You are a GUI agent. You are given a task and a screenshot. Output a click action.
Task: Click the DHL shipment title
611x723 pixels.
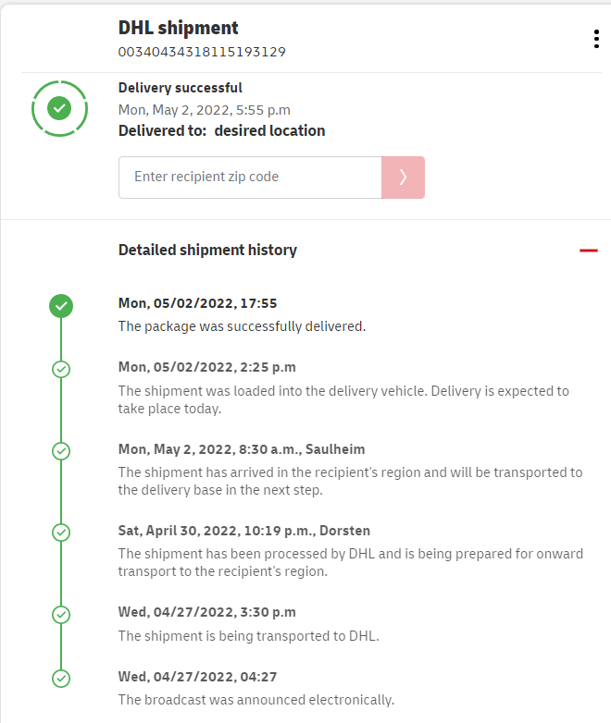click(179, 29)
